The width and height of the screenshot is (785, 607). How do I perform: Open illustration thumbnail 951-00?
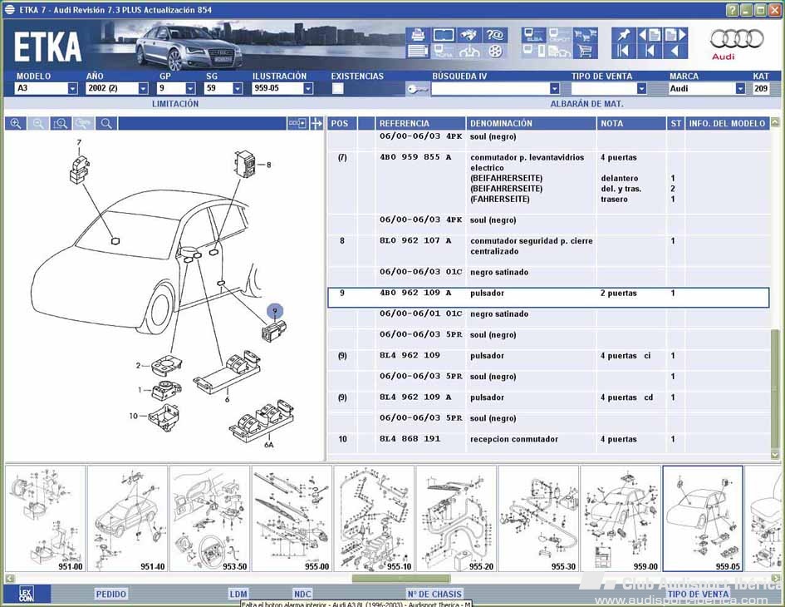click(x=45, y=519)
